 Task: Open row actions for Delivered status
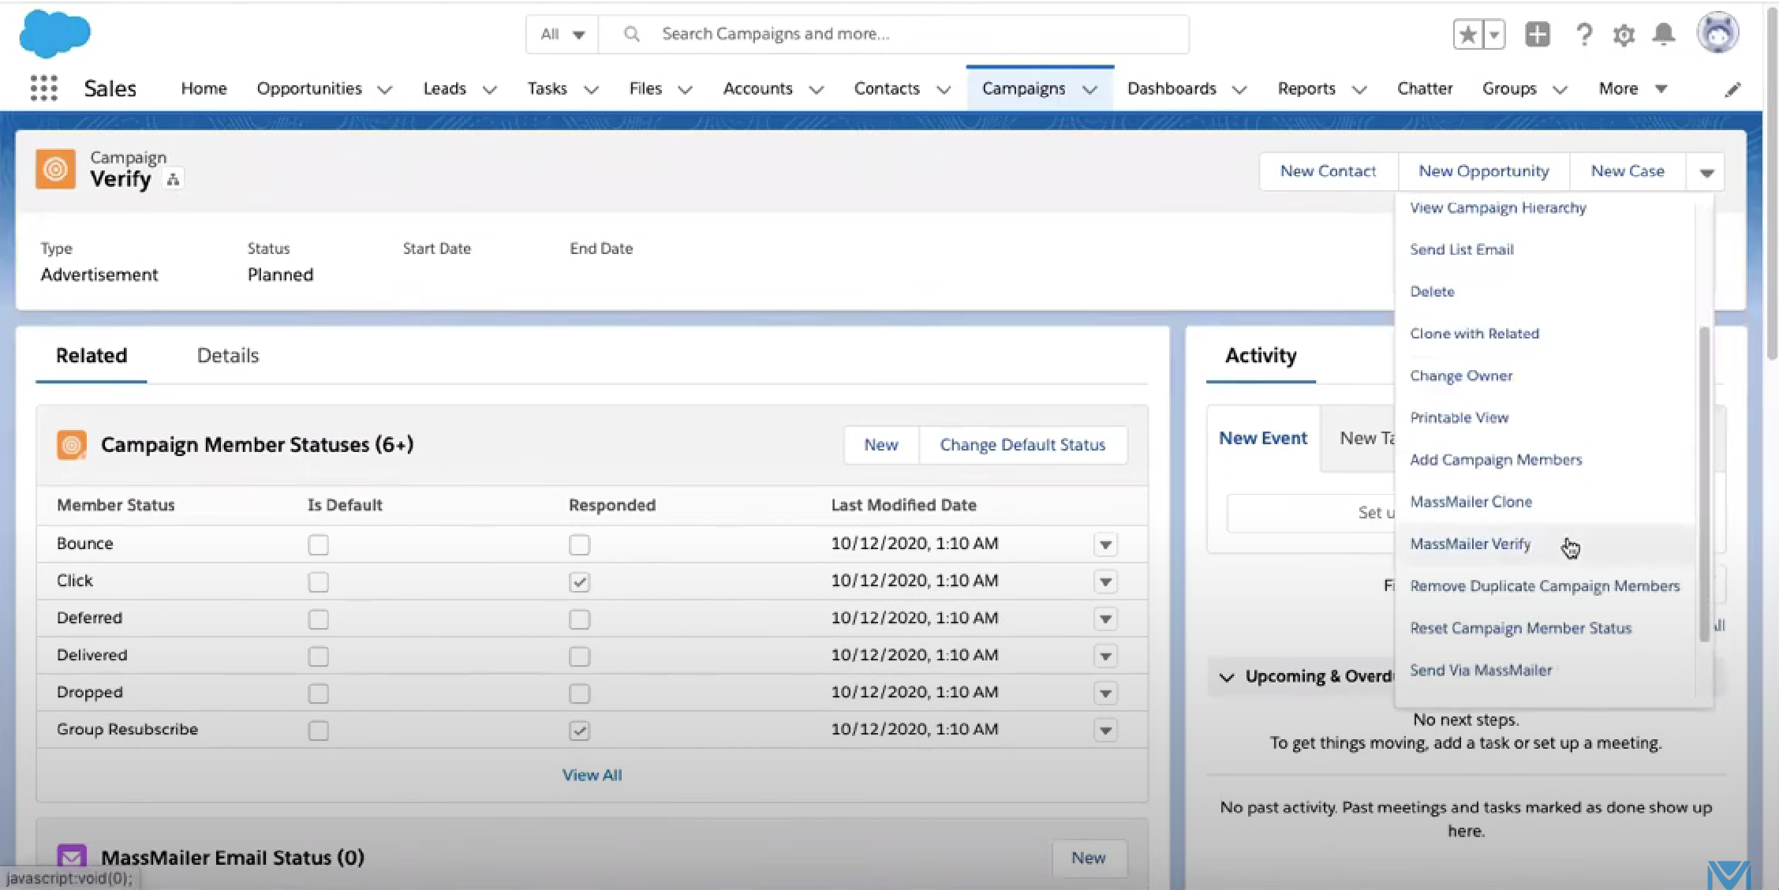(x=1105, y=656)
